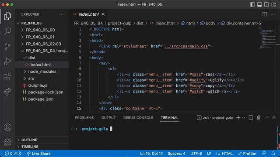Change end of line sequence LF
The height and width of the screenshot is (157, 280).
tap(209, 154)
